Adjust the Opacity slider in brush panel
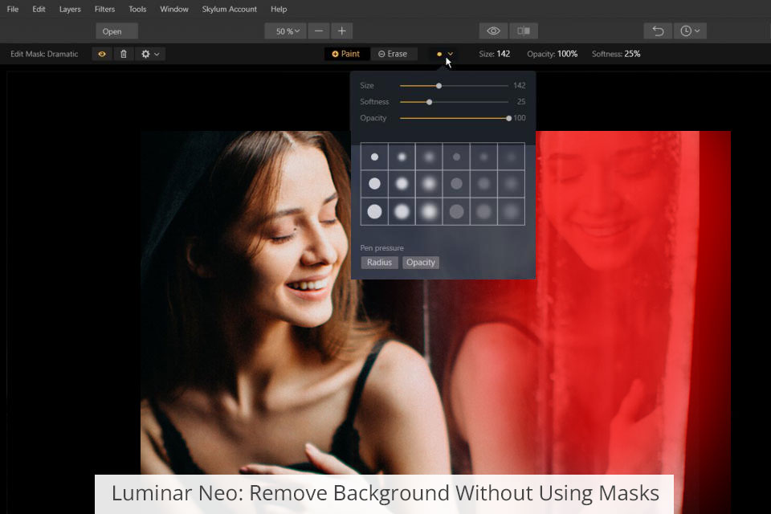The height and width of the screenshot is (514, 771). (454, 118)
